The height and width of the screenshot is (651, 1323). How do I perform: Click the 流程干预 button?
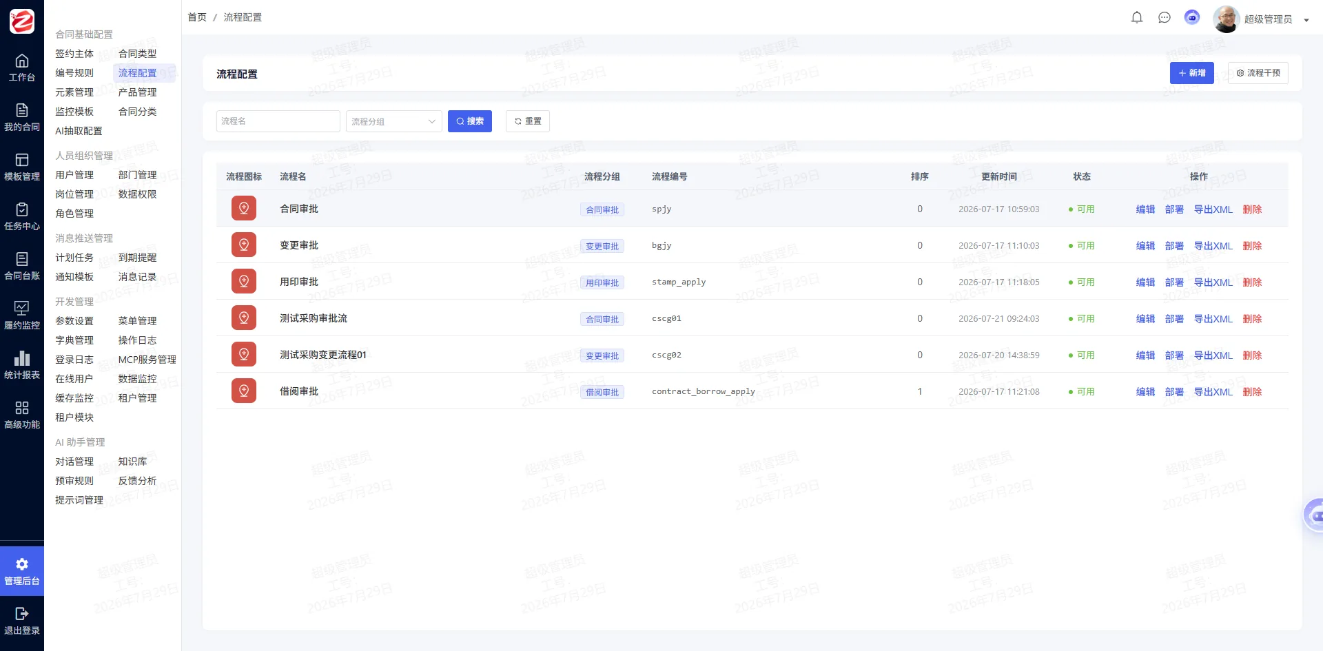[x=1258, y=73]
